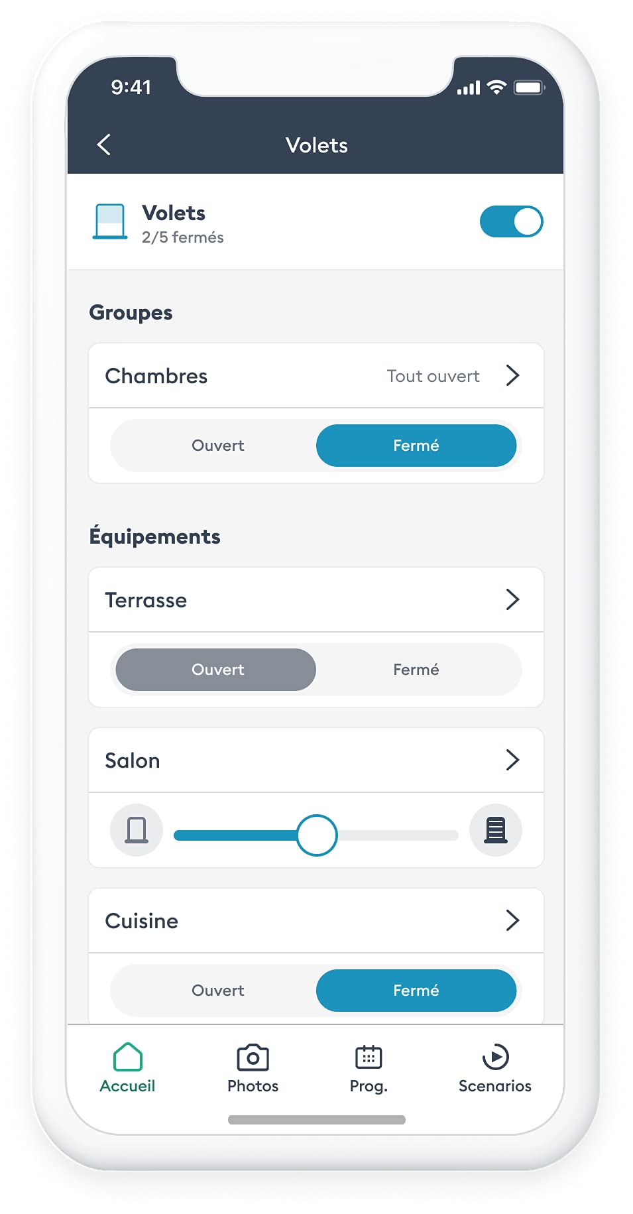
Task: Toggle the main Volets switch
Action: click(511, 221)
